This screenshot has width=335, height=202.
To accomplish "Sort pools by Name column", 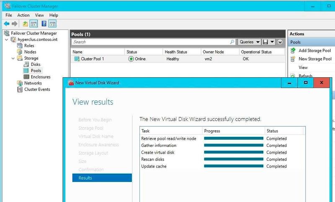I will [98, 52].
